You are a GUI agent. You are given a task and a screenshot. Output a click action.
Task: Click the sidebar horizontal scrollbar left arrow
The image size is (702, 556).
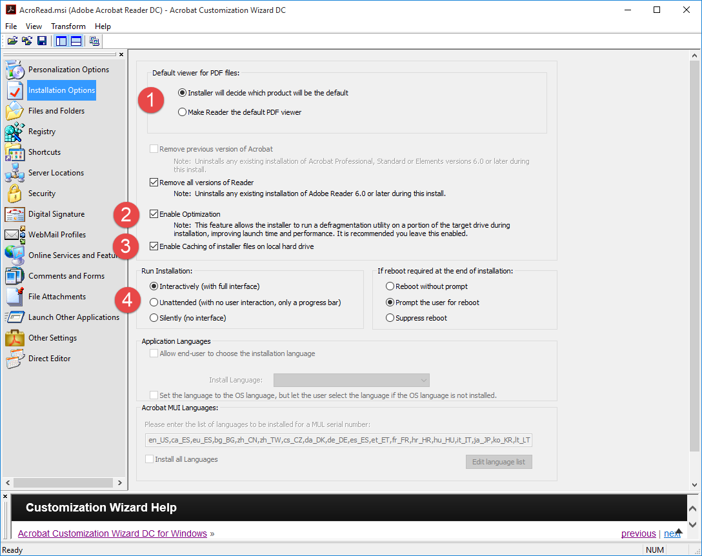click(x=8, y=482)
